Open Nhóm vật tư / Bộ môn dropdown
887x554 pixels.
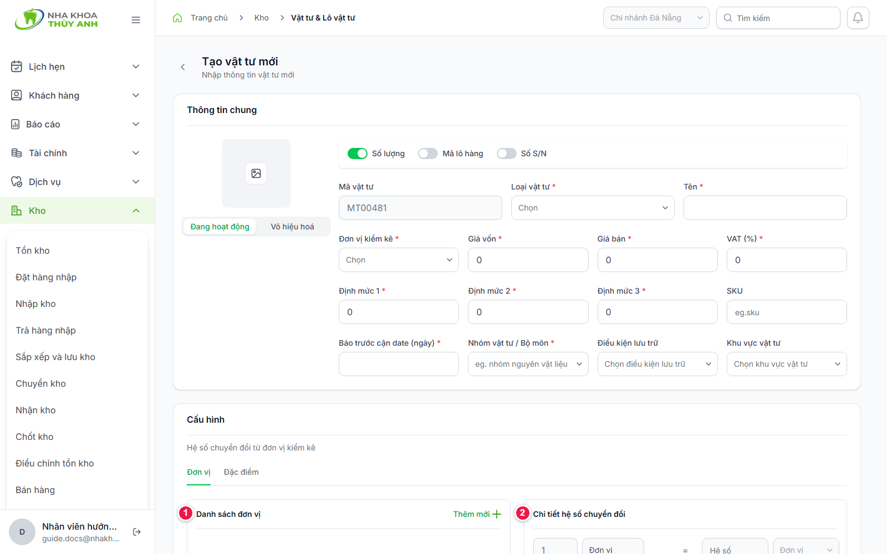coord(528,364)
